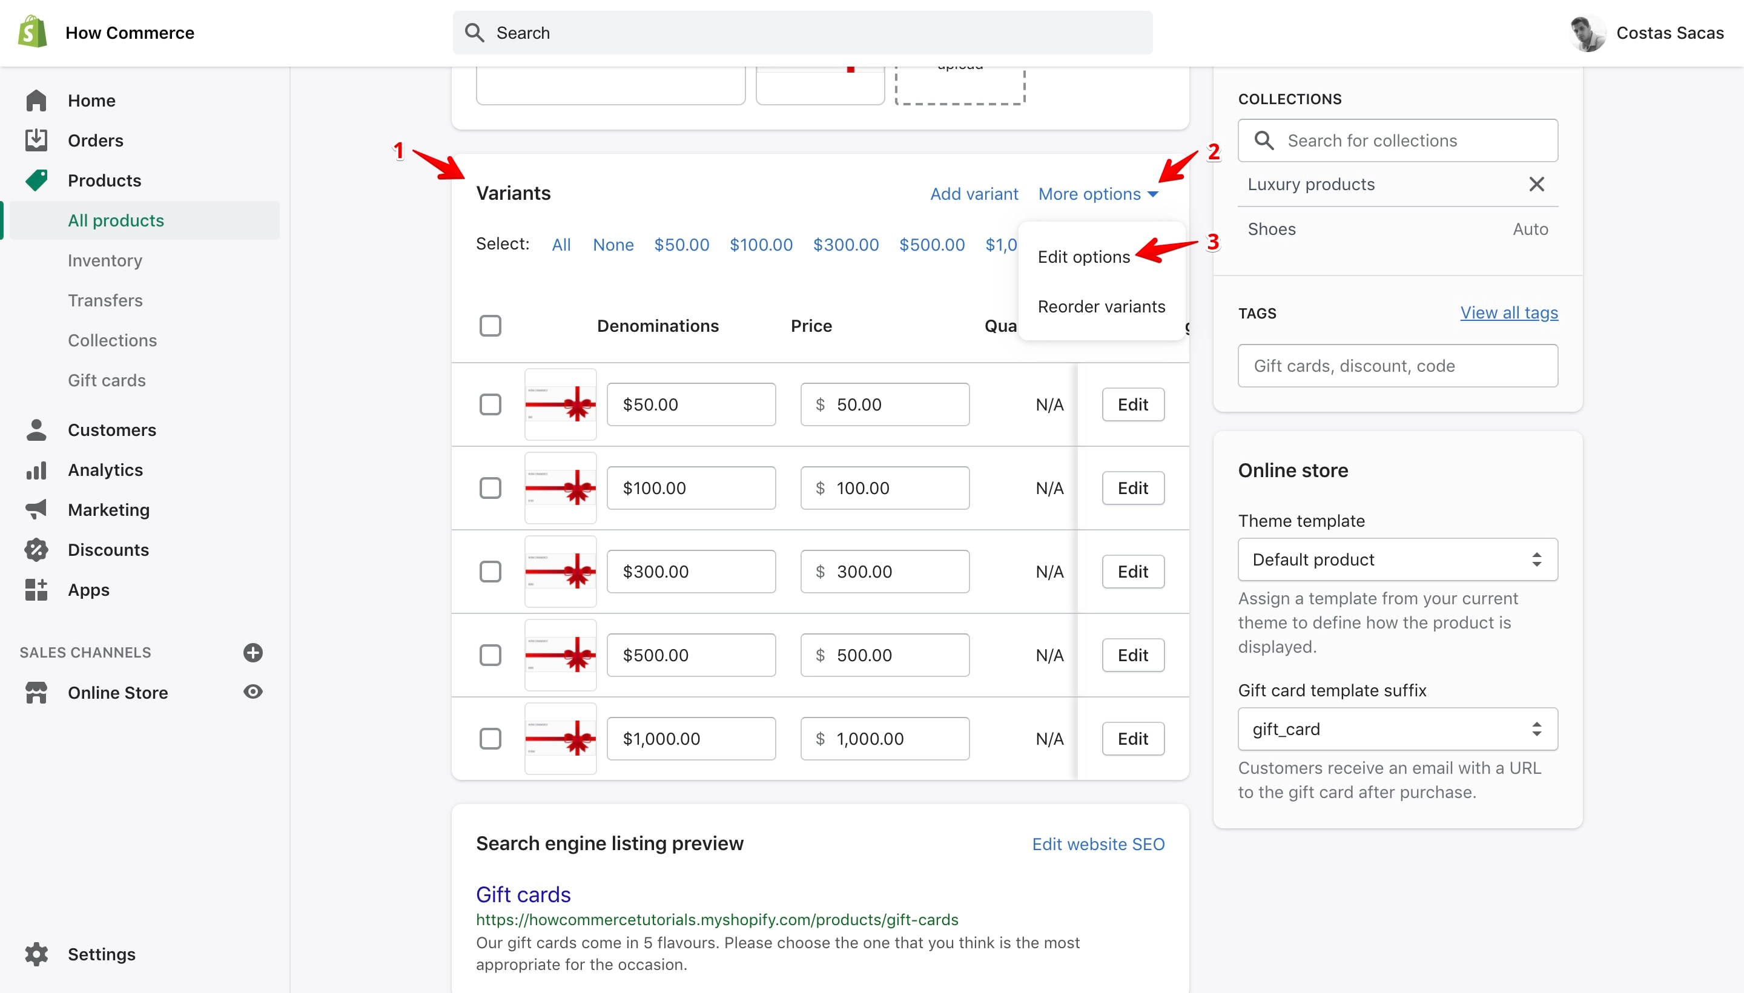Choose Reorder variants from the menu
The height and width of the screenshot is (993, 1744).
pos(1101,307)
